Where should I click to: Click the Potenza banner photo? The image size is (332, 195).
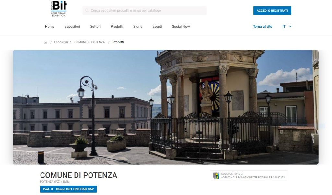point(166,107)
